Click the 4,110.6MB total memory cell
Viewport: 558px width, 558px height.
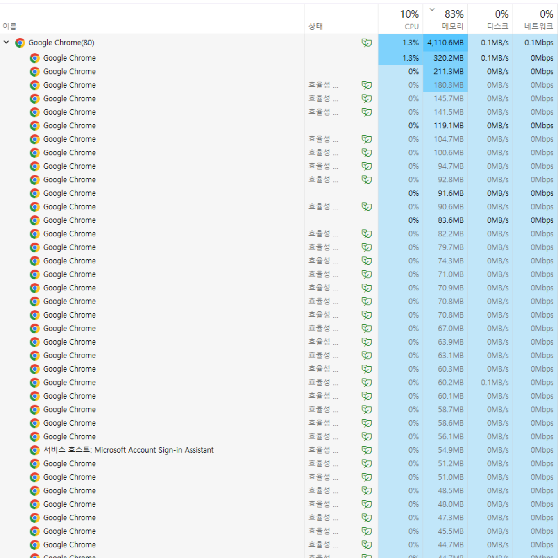445,43
